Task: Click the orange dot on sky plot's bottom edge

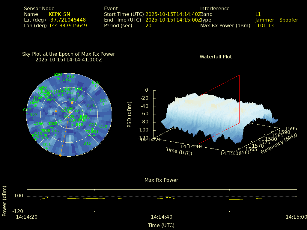Action: [x=60, y=155]
